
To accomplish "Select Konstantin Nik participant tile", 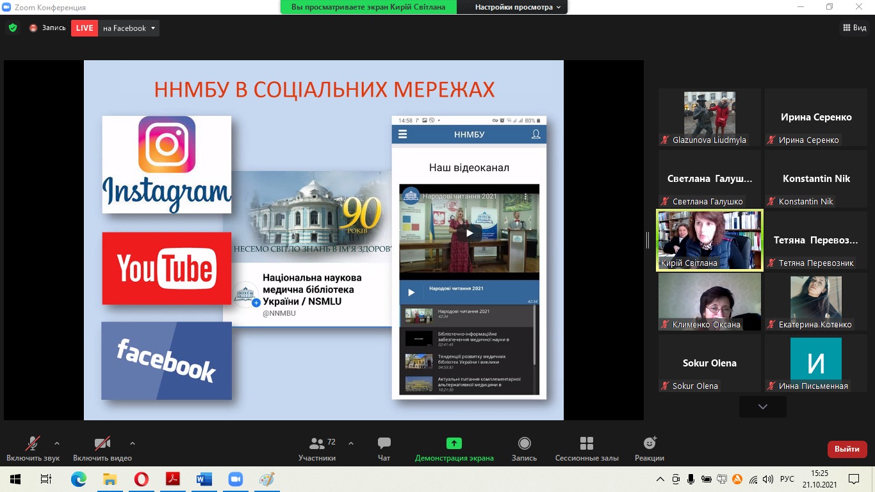I will click(x=816, y=179).
